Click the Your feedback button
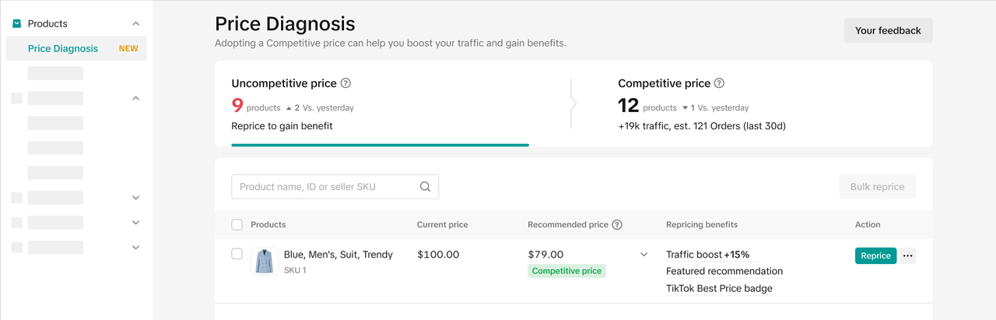This screenshot has height=320, width=996. click(x=888, y=31)
